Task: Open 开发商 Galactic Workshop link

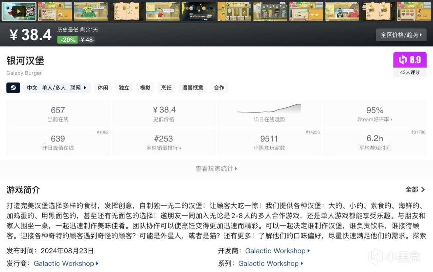Action: [277, 251]
